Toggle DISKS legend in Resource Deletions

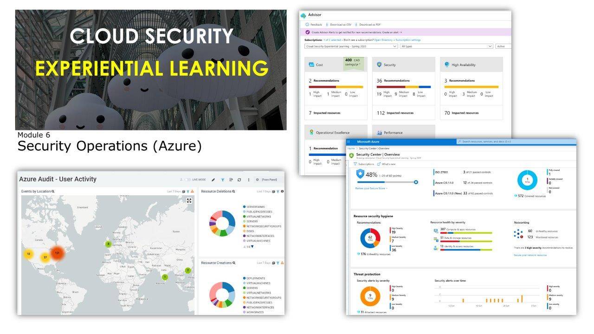click(x=248, y=231)
